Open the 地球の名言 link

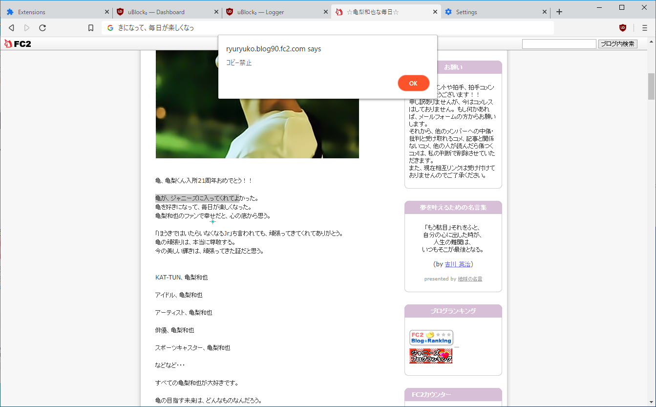tap(470, 279)
